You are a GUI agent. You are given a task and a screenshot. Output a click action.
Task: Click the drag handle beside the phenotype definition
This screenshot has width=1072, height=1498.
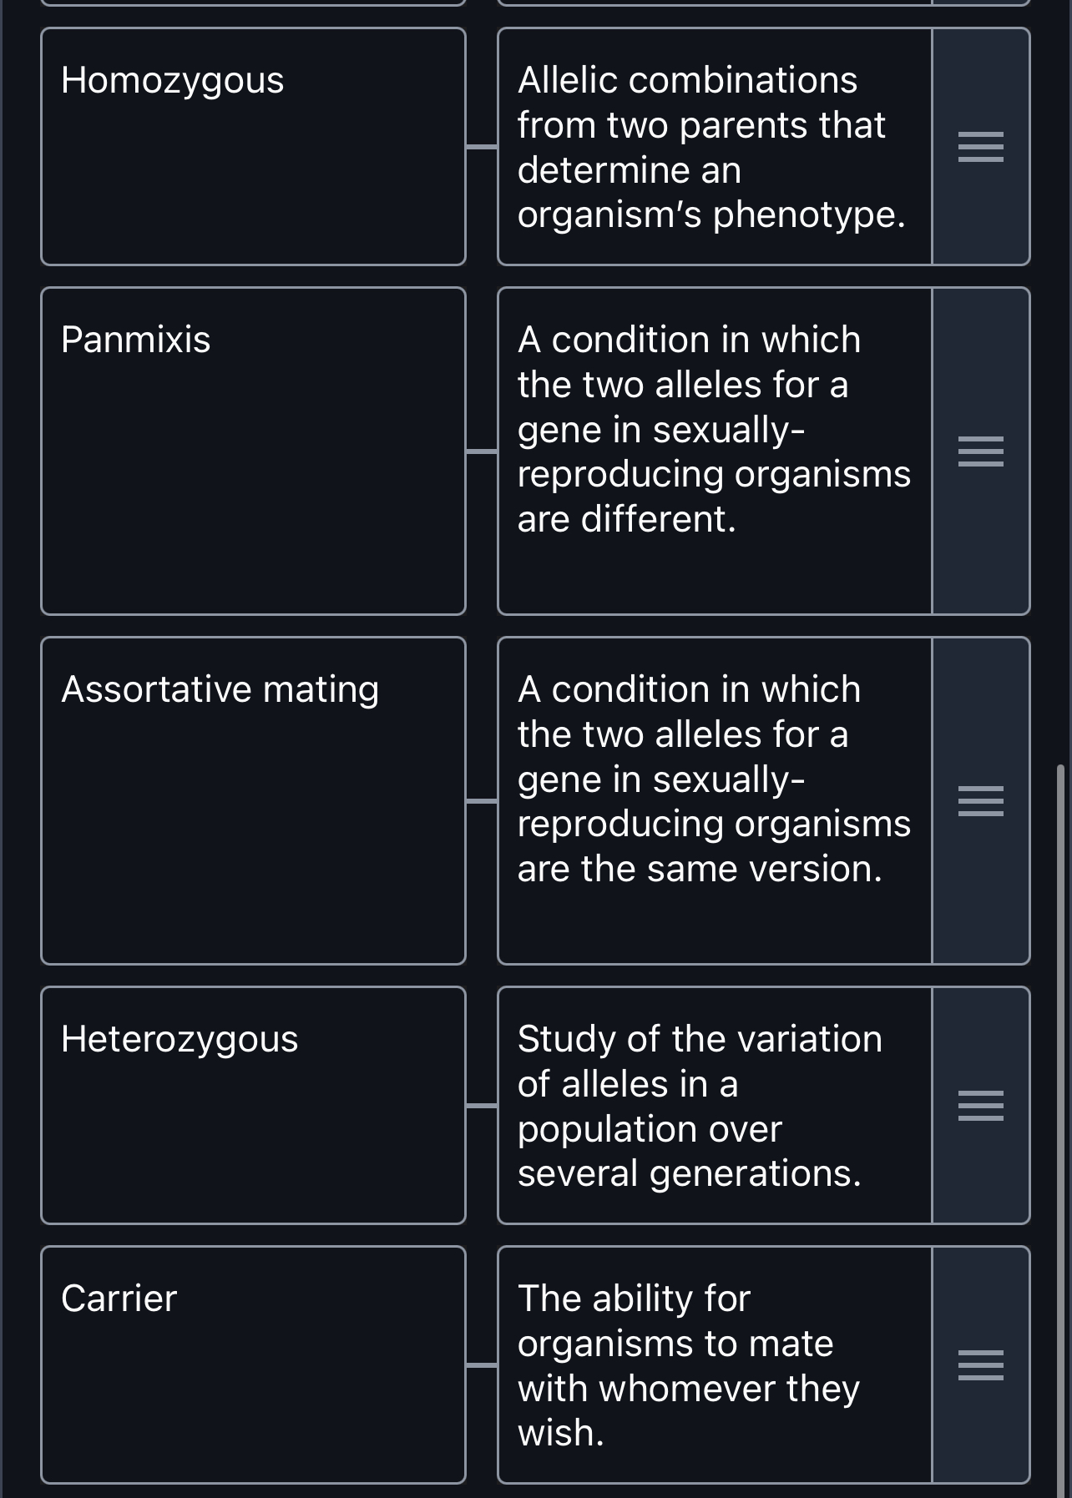pyautogui.click(x=981, y=149)
